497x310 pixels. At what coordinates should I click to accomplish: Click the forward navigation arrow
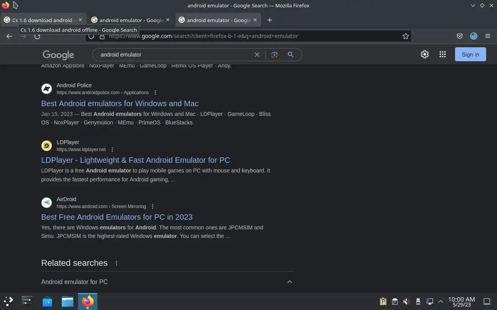coord(23,36)
